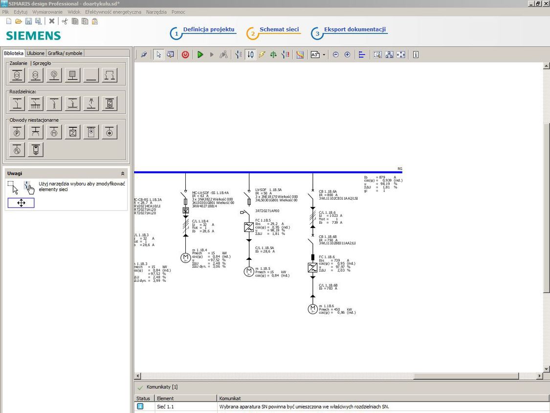Insert the Pe dummy load circuit symbol

17,150
